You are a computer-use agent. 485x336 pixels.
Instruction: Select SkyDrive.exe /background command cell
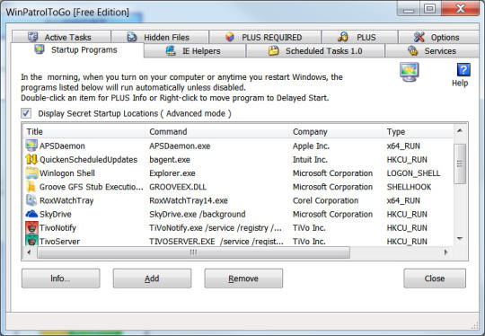(x=198, y=214)
